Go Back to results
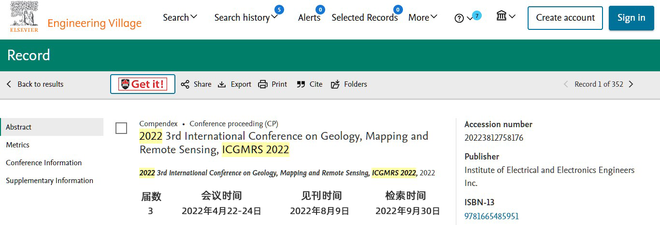 (35, 84)
